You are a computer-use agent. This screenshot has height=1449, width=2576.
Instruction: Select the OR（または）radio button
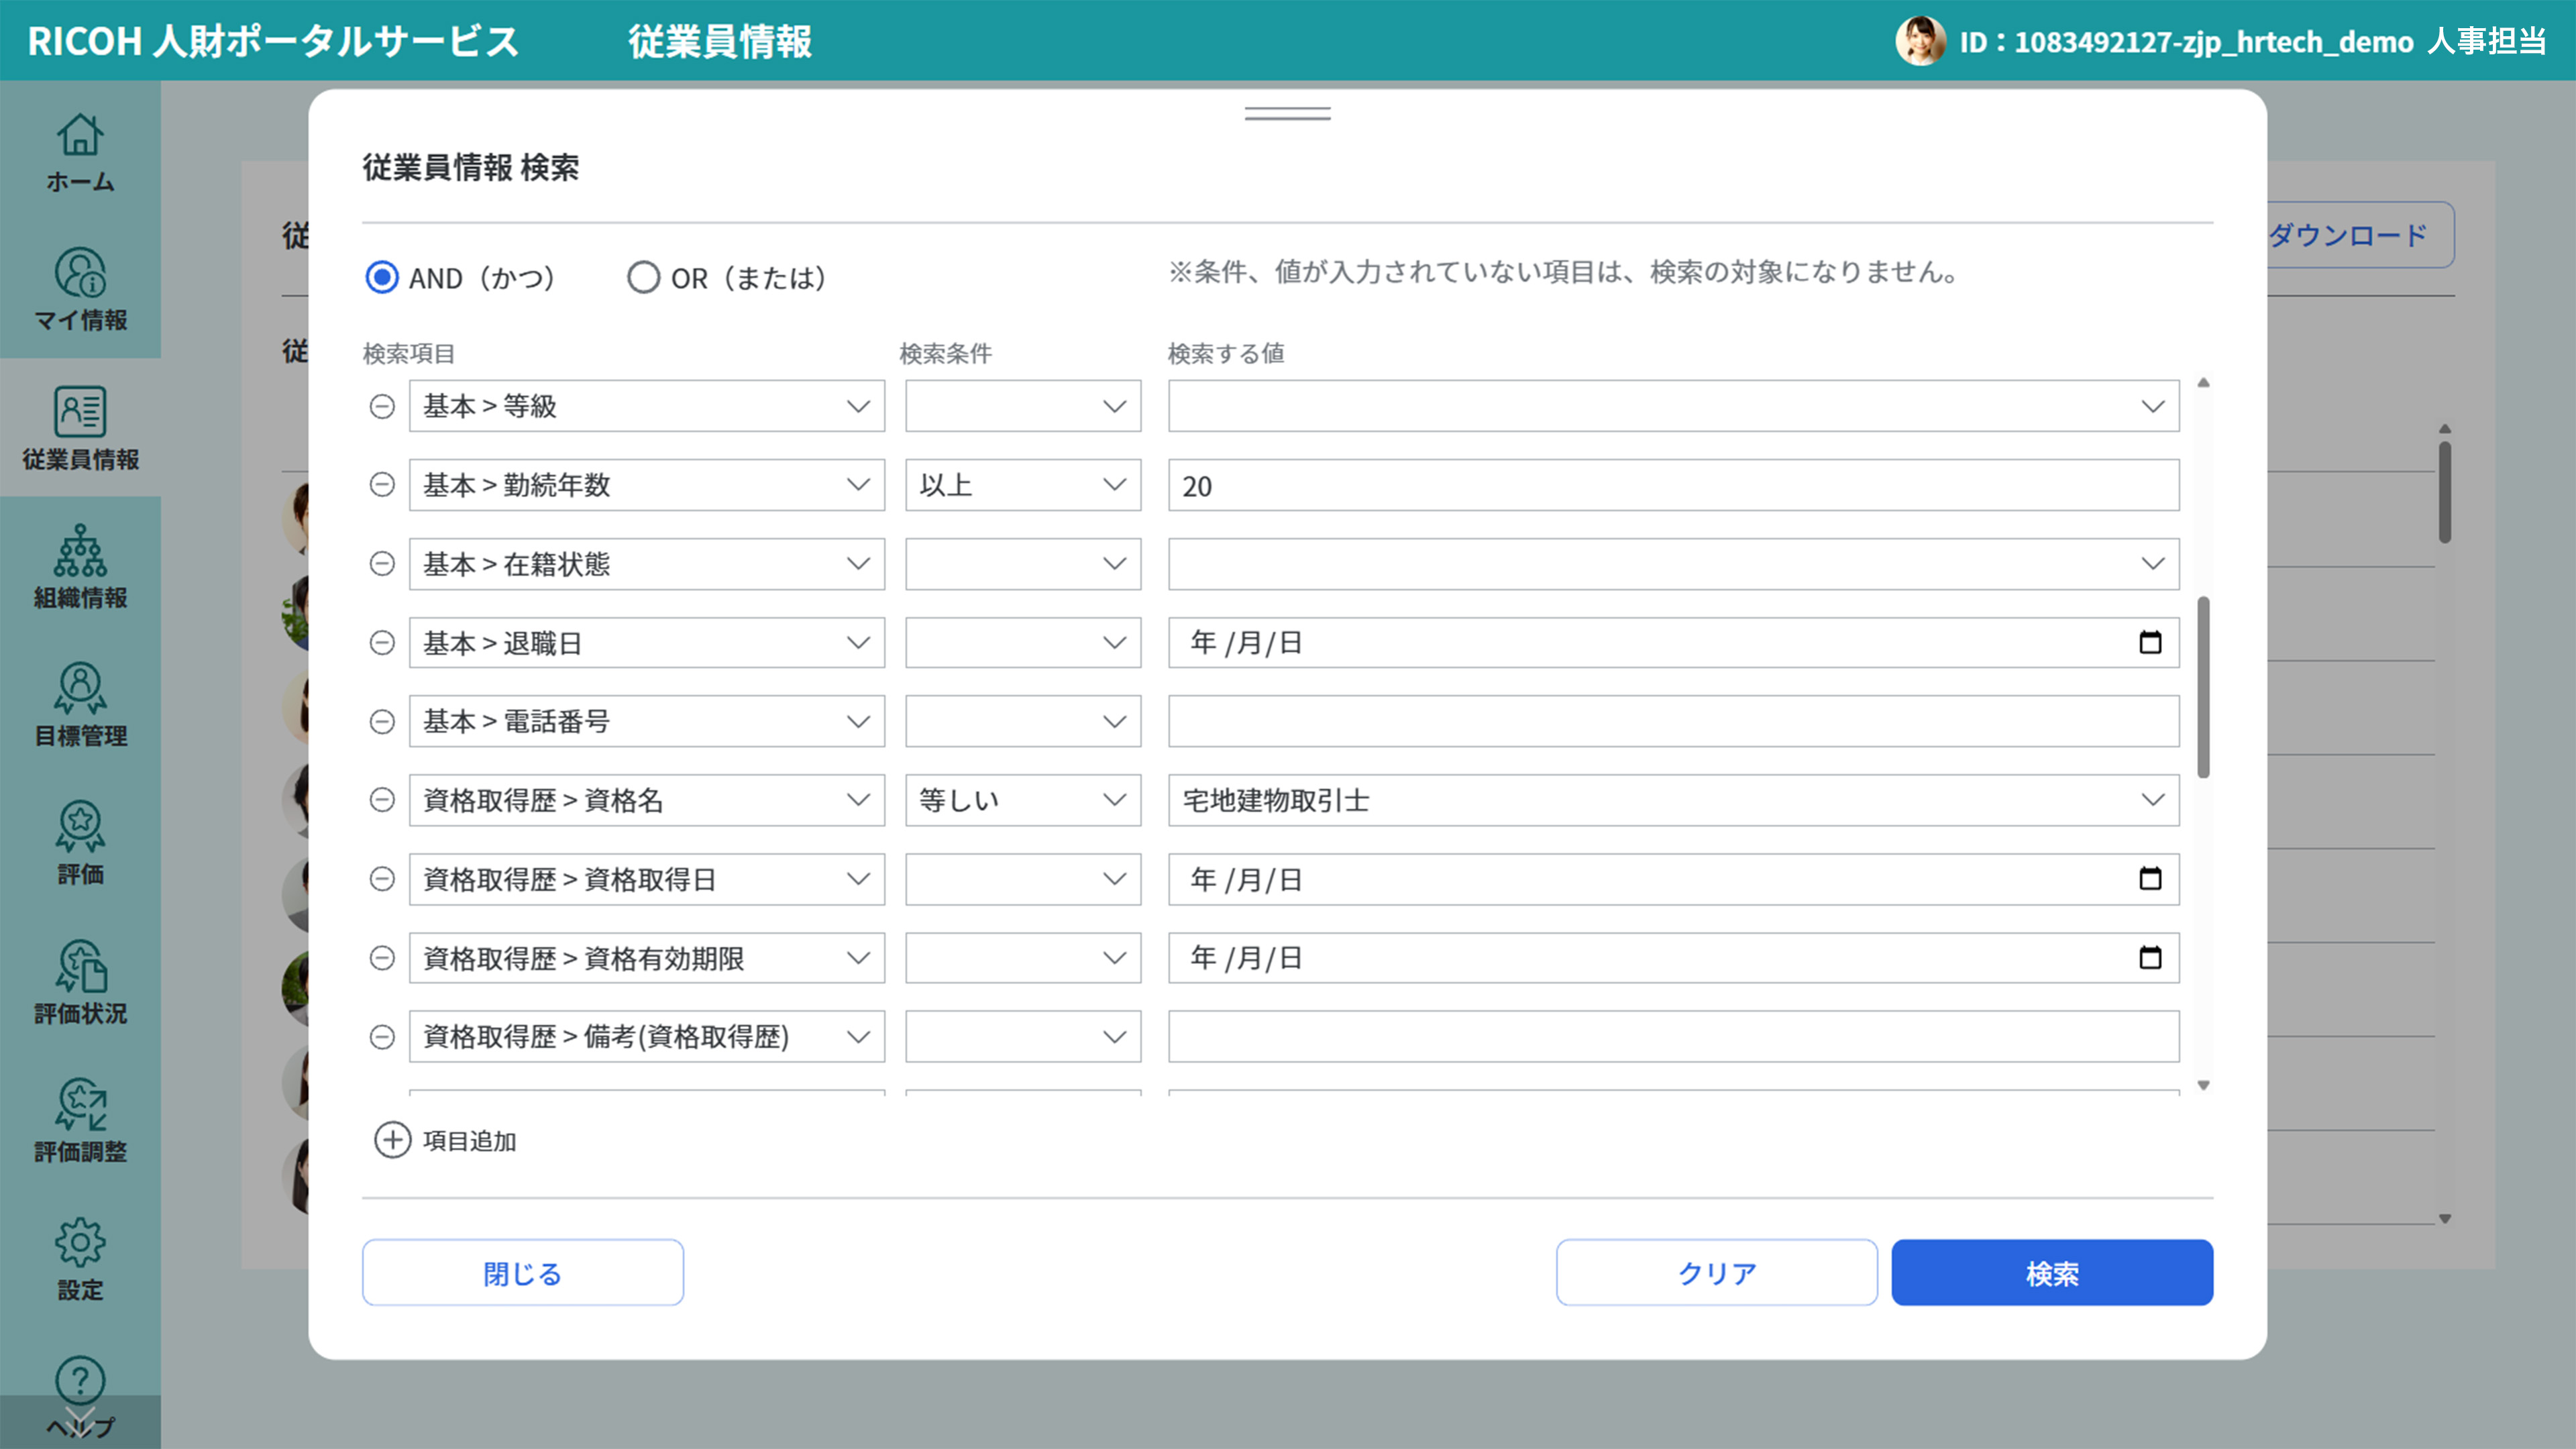pyautogui.click(x=644, y=277)
